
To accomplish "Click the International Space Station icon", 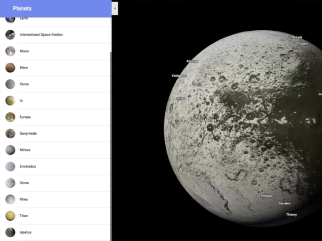I will tap(10, 35).
